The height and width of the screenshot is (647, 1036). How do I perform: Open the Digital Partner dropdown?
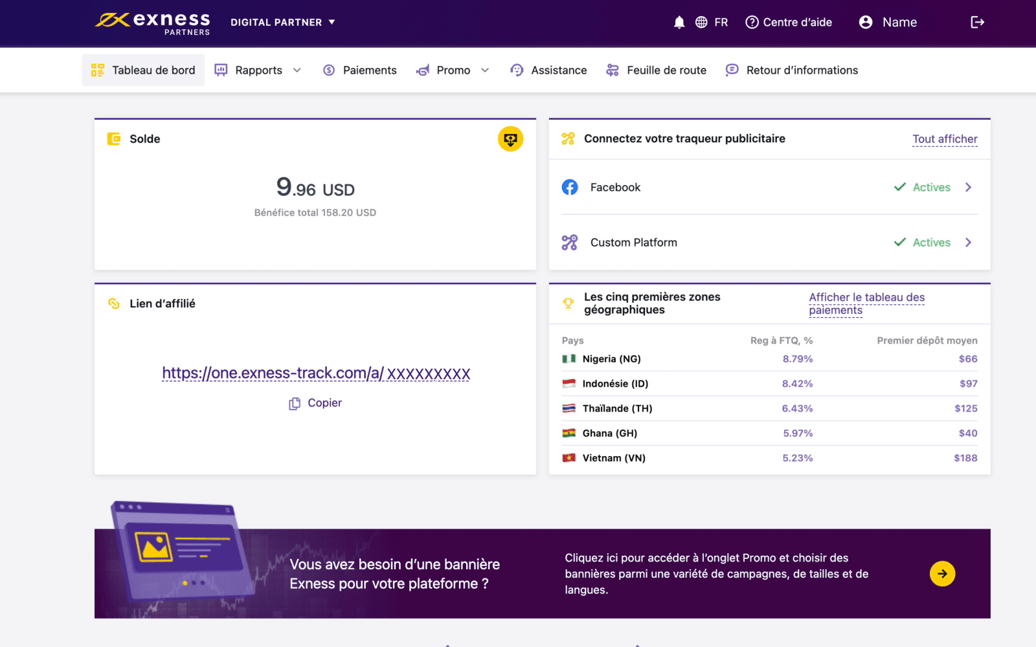(282, 23)
